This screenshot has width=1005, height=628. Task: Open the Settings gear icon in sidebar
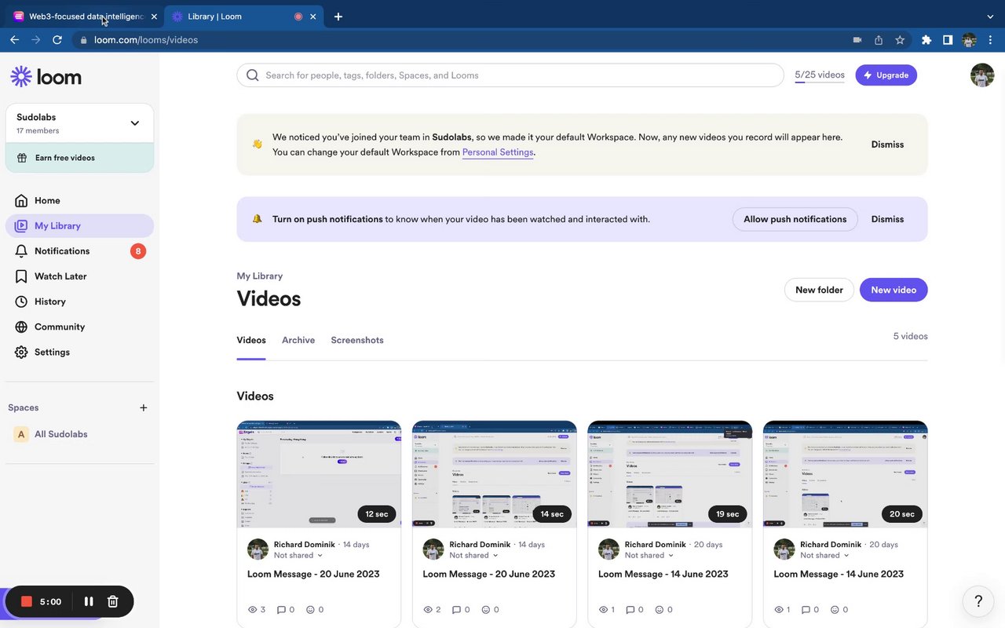pyautogui.click(x=21, y=352)
